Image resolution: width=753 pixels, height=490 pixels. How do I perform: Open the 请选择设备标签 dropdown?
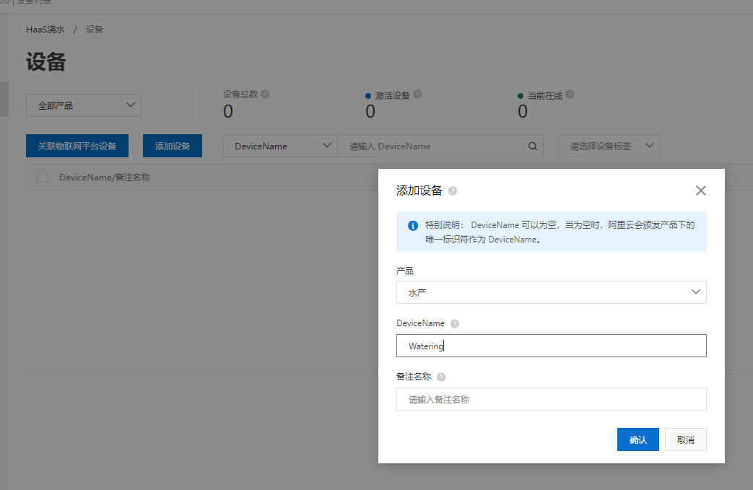[609, 146]
